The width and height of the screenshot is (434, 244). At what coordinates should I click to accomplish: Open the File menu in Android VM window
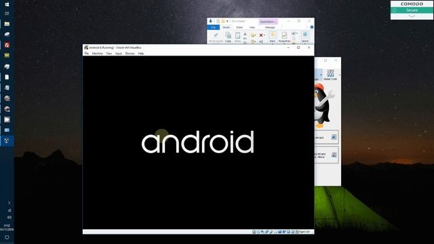point(87,54)
